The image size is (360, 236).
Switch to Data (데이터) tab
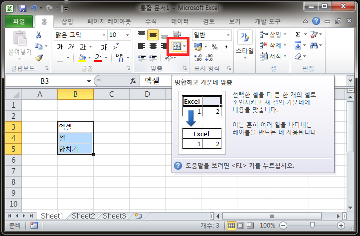[x=180, y=21]
